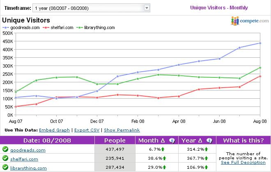Toggle the green check beside shelfari.com
This screenshot has height=172, width=271.
5,159
